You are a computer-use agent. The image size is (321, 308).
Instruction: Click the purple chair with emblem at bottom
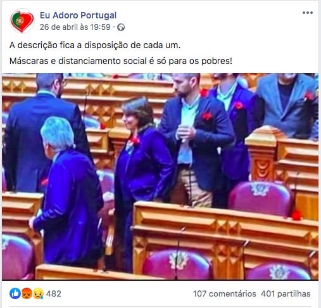pos(177,265)
